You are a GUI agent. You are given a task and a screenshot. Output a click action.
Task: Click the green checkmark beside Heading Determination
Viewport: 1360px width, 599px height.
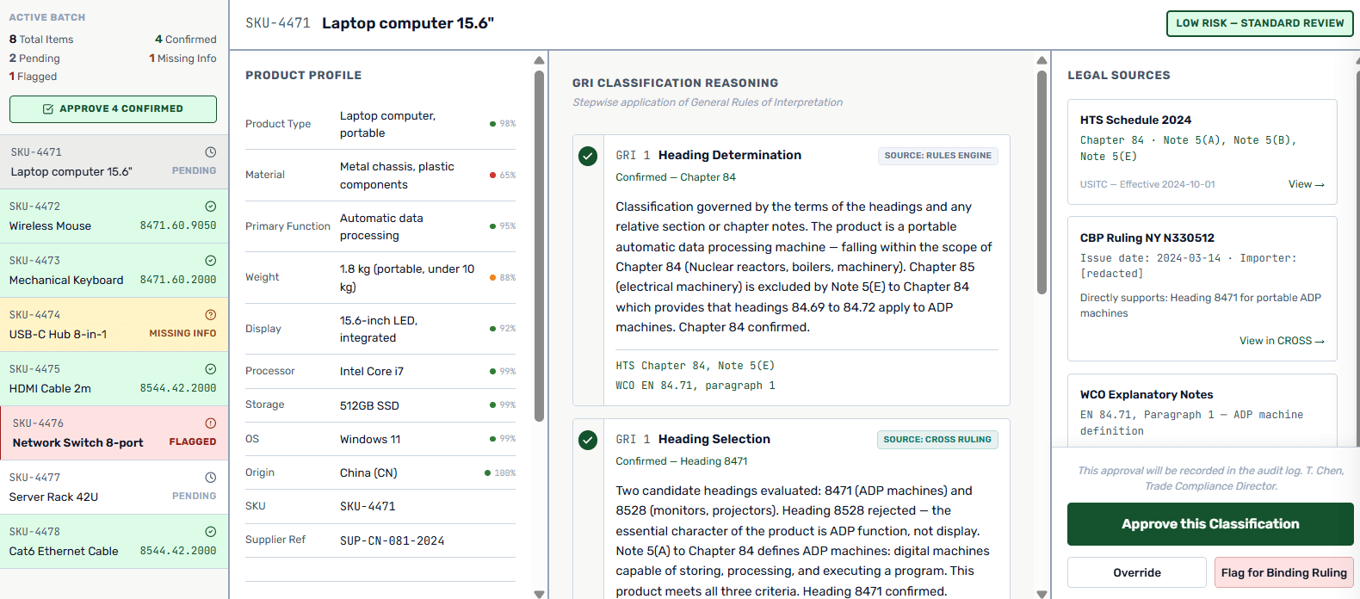coord(588,156)
